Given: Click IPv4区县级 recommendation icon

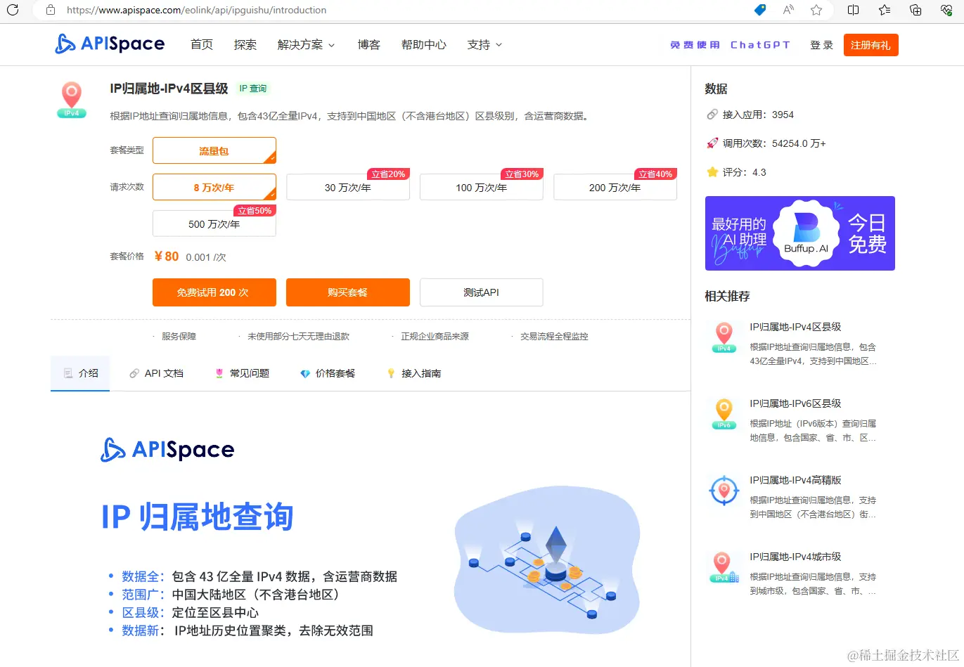Looking at the screenshot, I should [724, 337].
